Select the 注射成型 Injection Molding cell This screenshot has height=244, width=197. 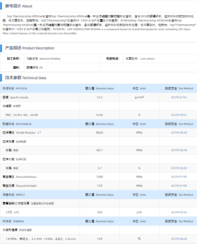point(43,59)
